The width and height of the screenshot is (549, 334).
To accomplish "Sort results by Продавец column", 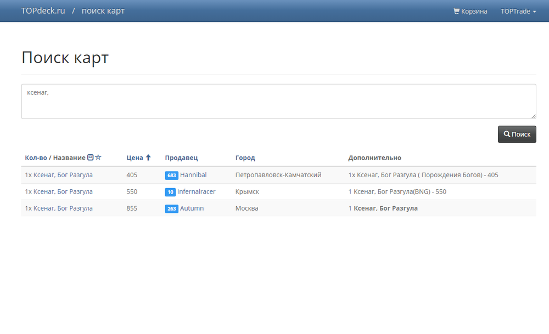I will coord(181,158).
